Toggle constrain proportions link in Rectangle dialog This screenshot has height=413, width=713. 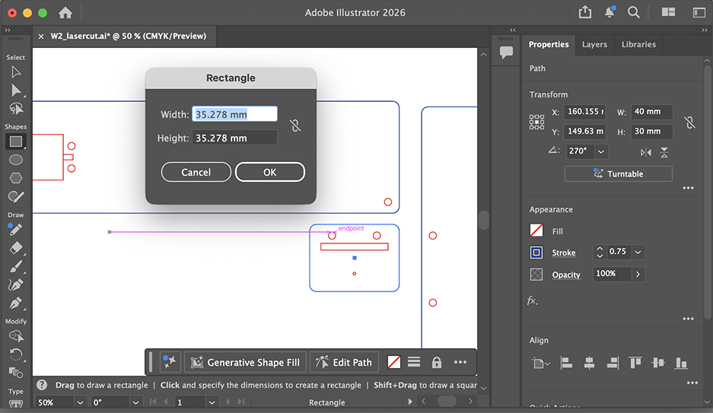[x=295, y=125]
